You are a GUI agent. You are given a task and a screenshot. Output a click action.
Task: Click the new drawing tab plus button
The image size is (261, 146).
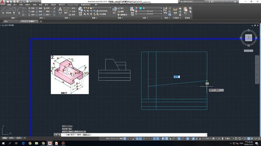click(x=41, y=21)
